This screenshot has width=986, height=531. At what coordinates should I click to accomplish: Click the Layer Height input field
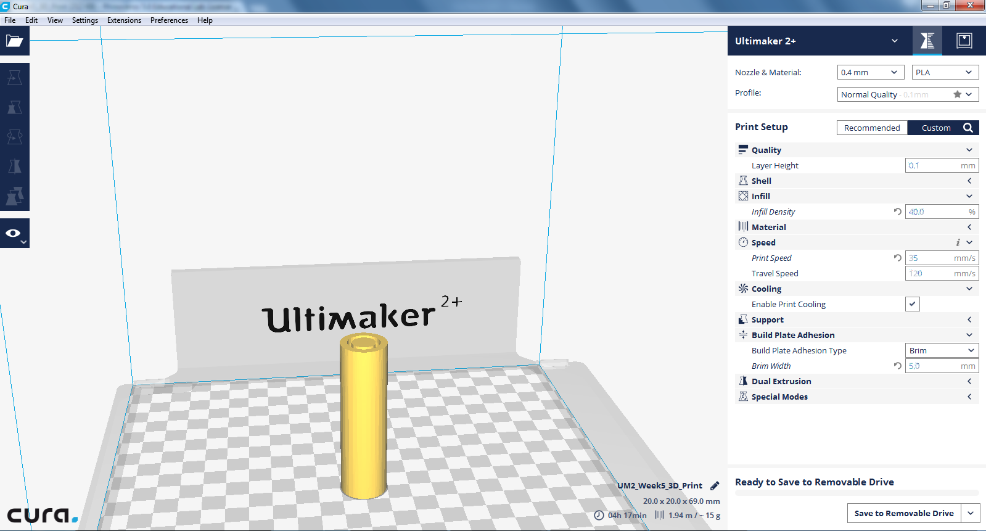tap(942, 165)
